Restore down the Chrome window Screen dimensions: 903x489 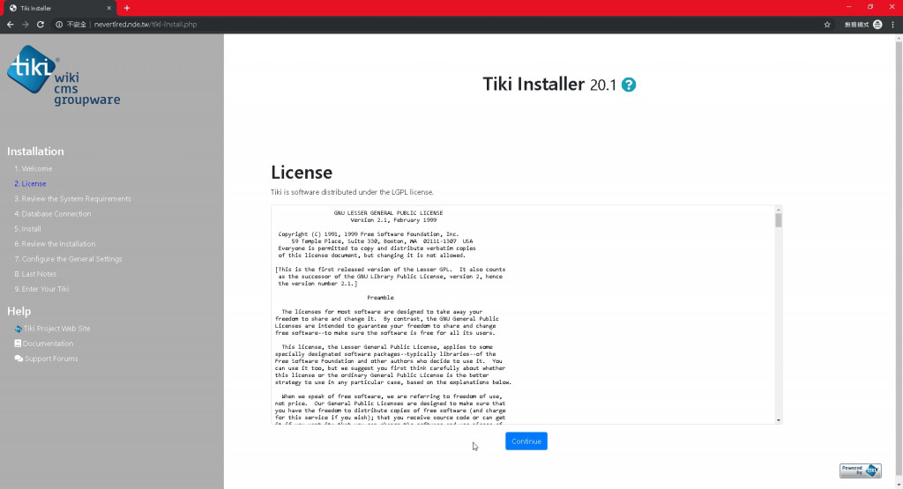870,7
